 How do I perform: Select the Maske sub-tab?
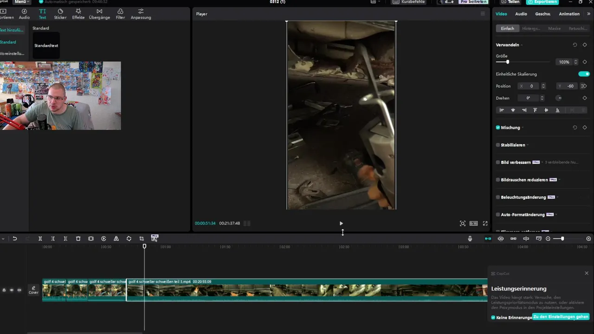555,28
